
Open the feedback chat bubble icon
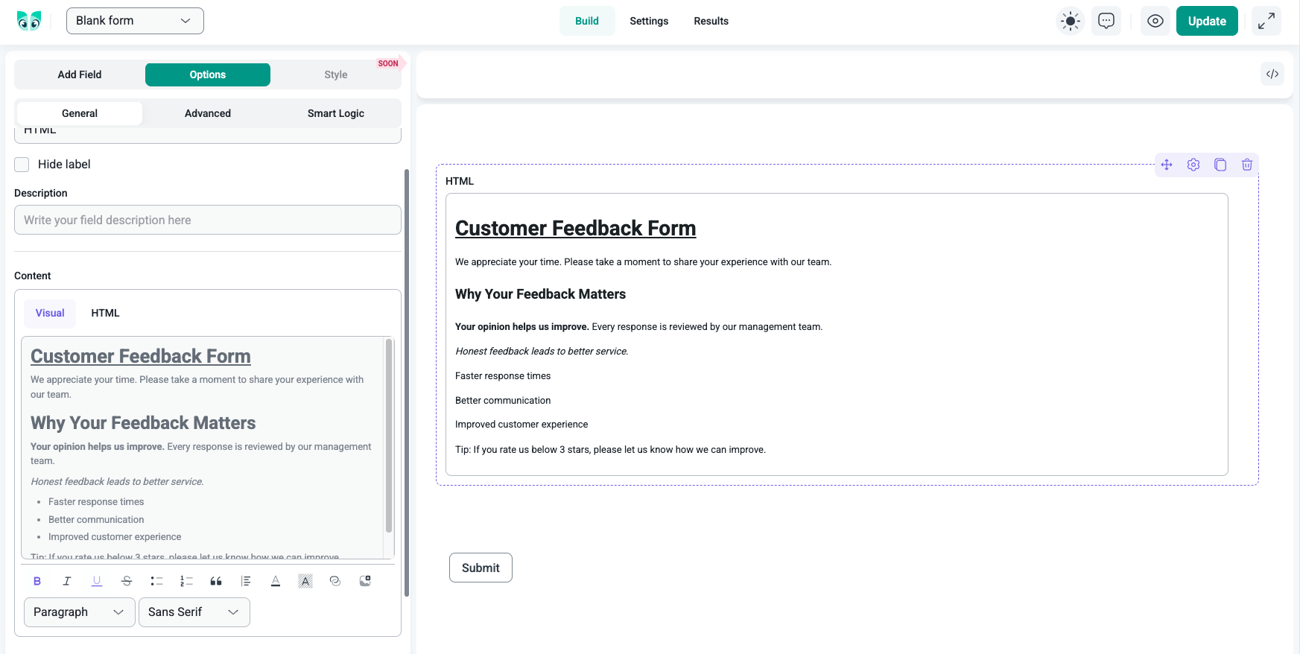[x=1106, y=21]
